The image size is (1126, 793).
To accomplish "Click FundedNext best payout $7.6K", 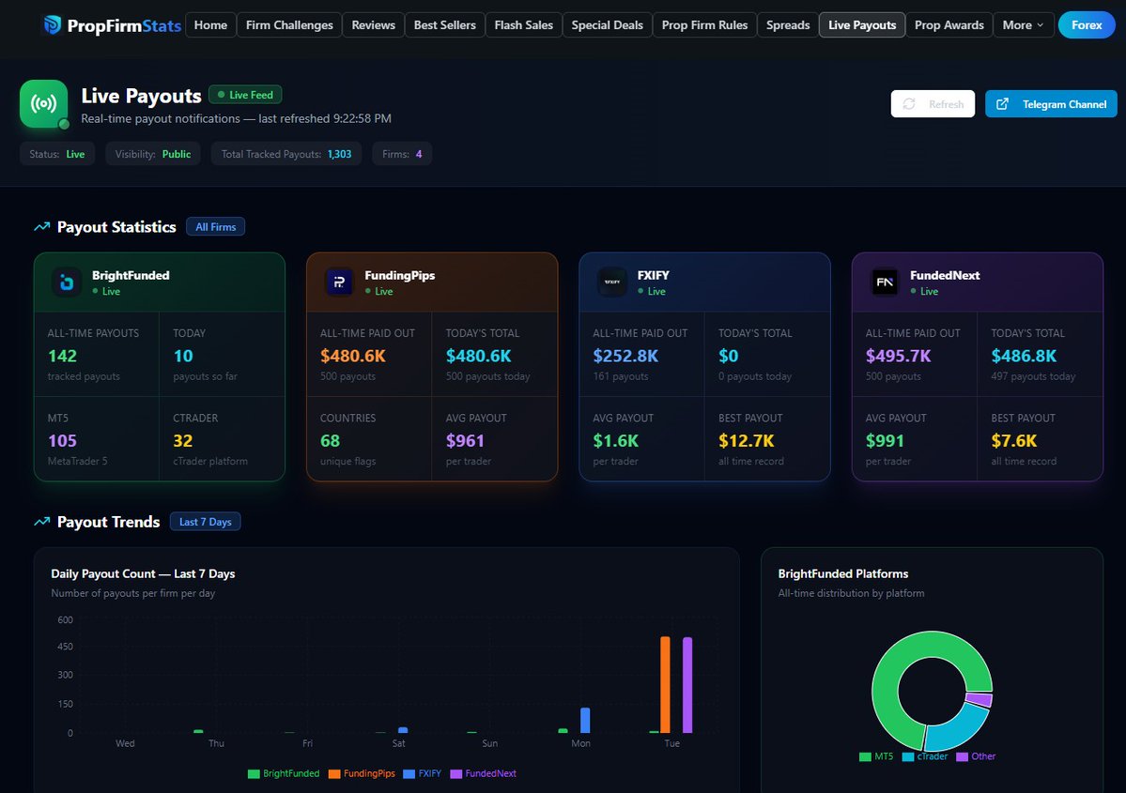I will (x=1014, y=441).
